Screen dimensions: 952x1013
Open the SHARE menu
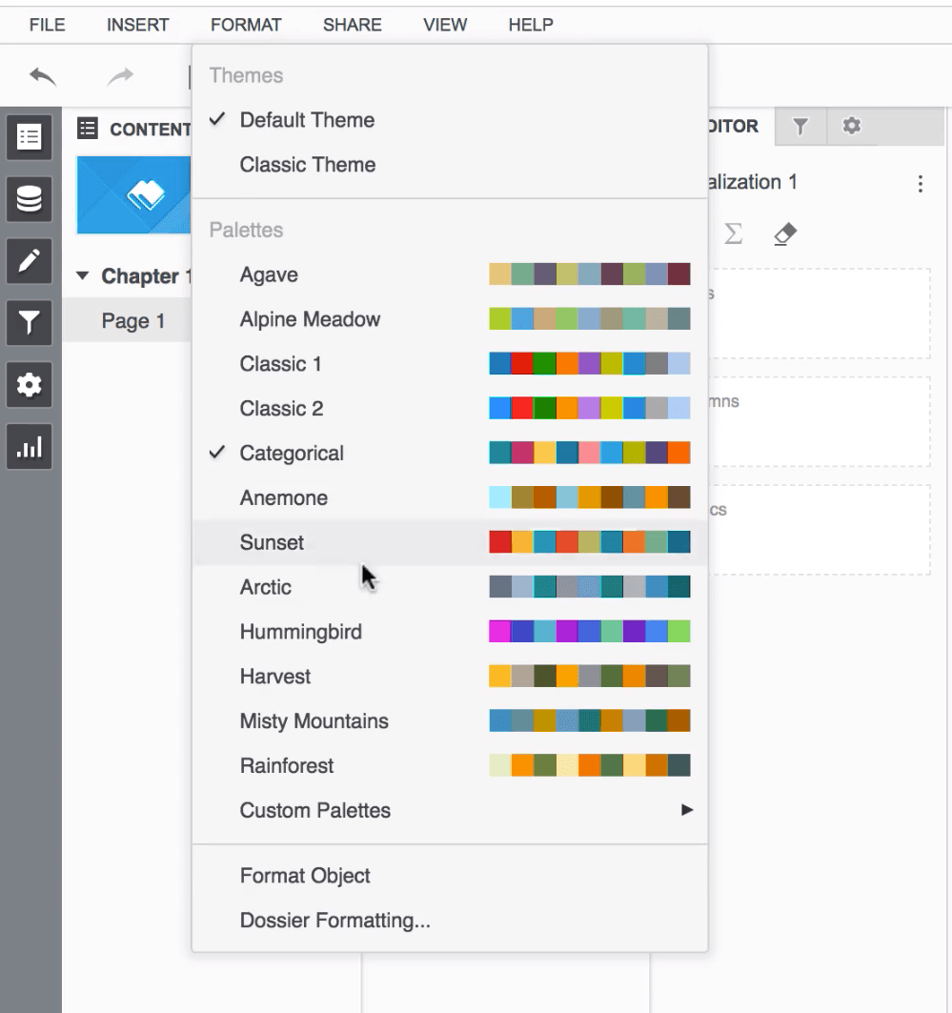tap(352, 26)
